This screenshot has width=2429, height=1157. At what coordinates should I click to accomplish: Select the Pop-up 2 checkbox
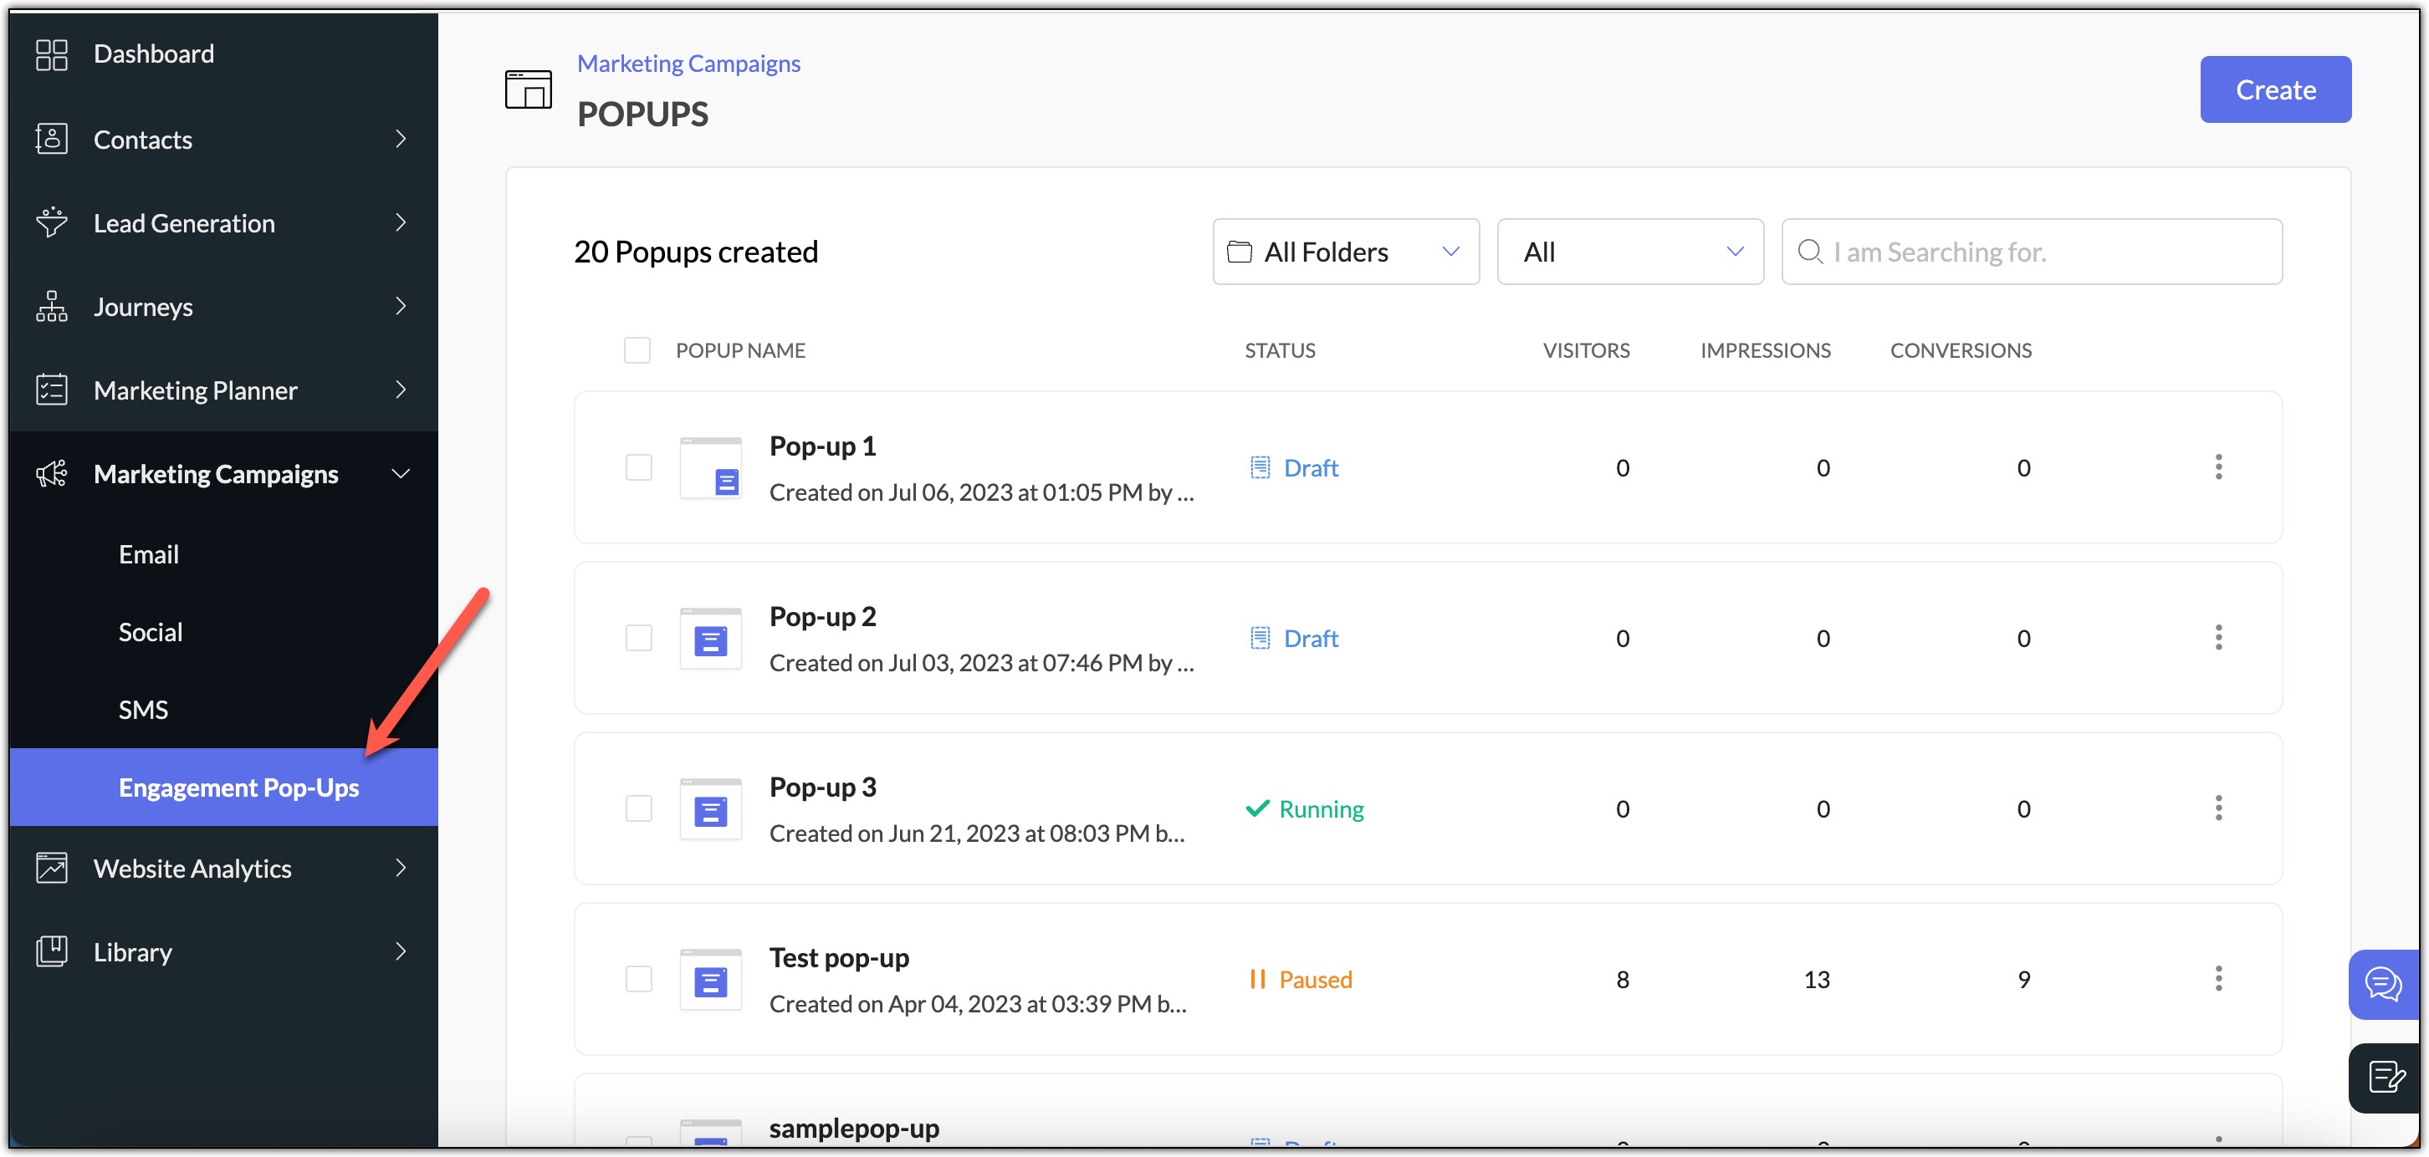coord(639,638)
